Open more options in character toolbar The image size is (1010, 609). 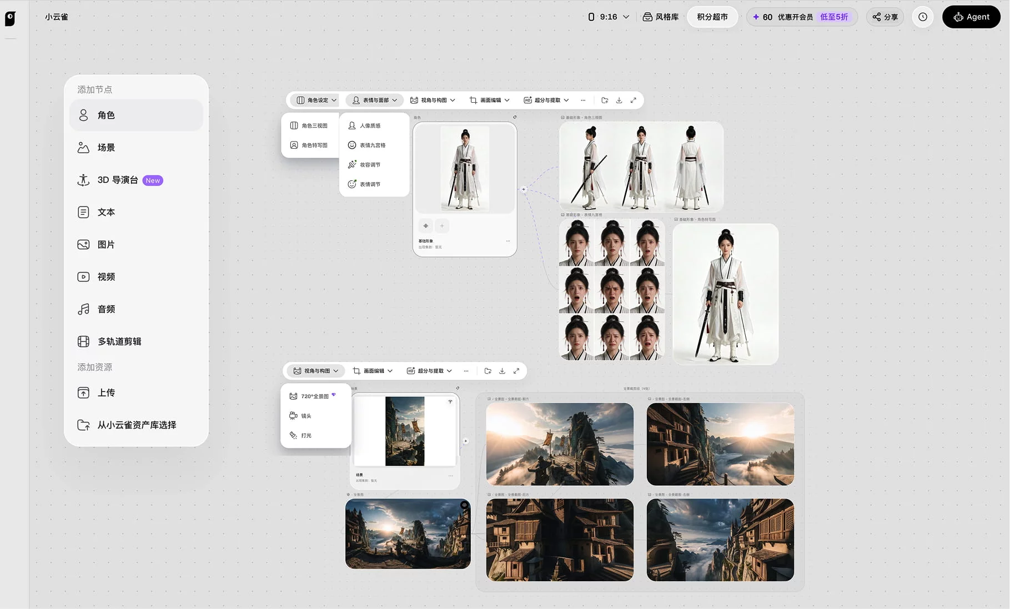click(583, 100)
